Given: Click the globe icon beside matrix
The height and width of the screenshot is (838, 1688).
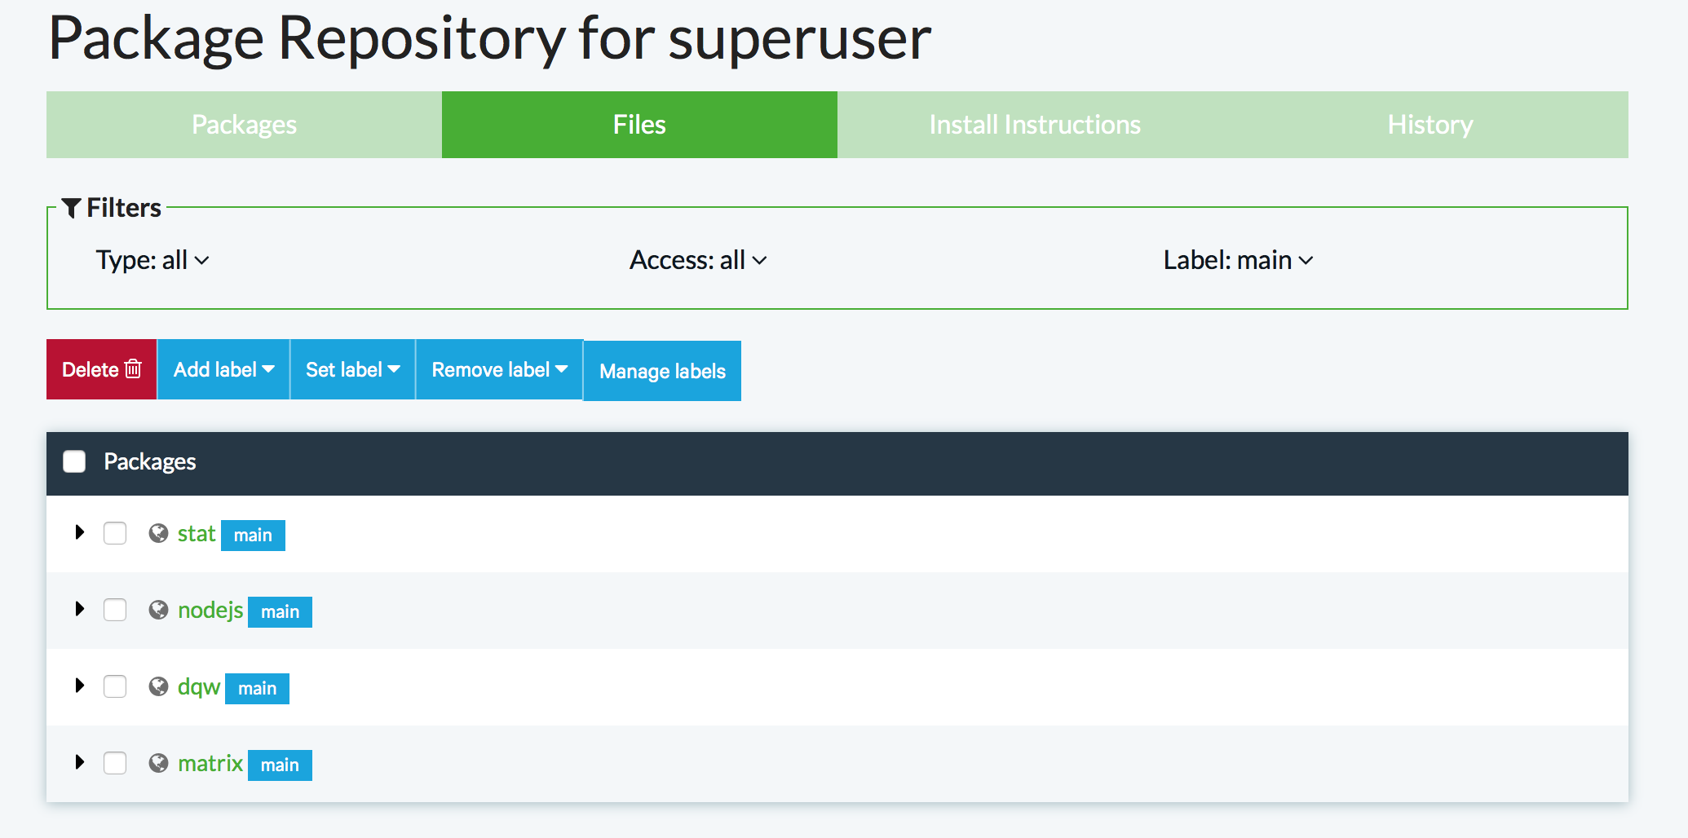Looking at the screenshot, I should click(158, 763).
